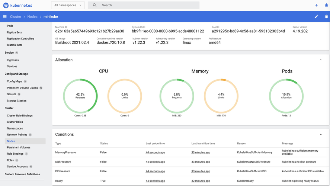Click the Service section heading
330x186 pixels.
[9, 53]
